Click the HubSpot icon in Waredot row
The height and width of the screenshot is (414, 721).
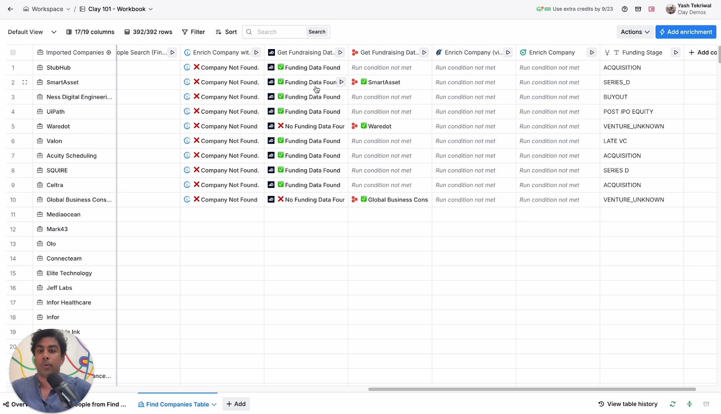[x=355, y=126]
